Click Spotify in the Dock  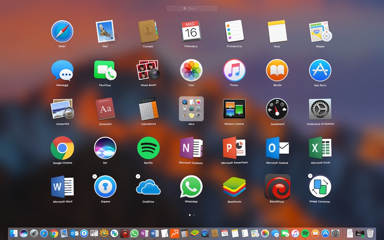click(x=305, y=233)
